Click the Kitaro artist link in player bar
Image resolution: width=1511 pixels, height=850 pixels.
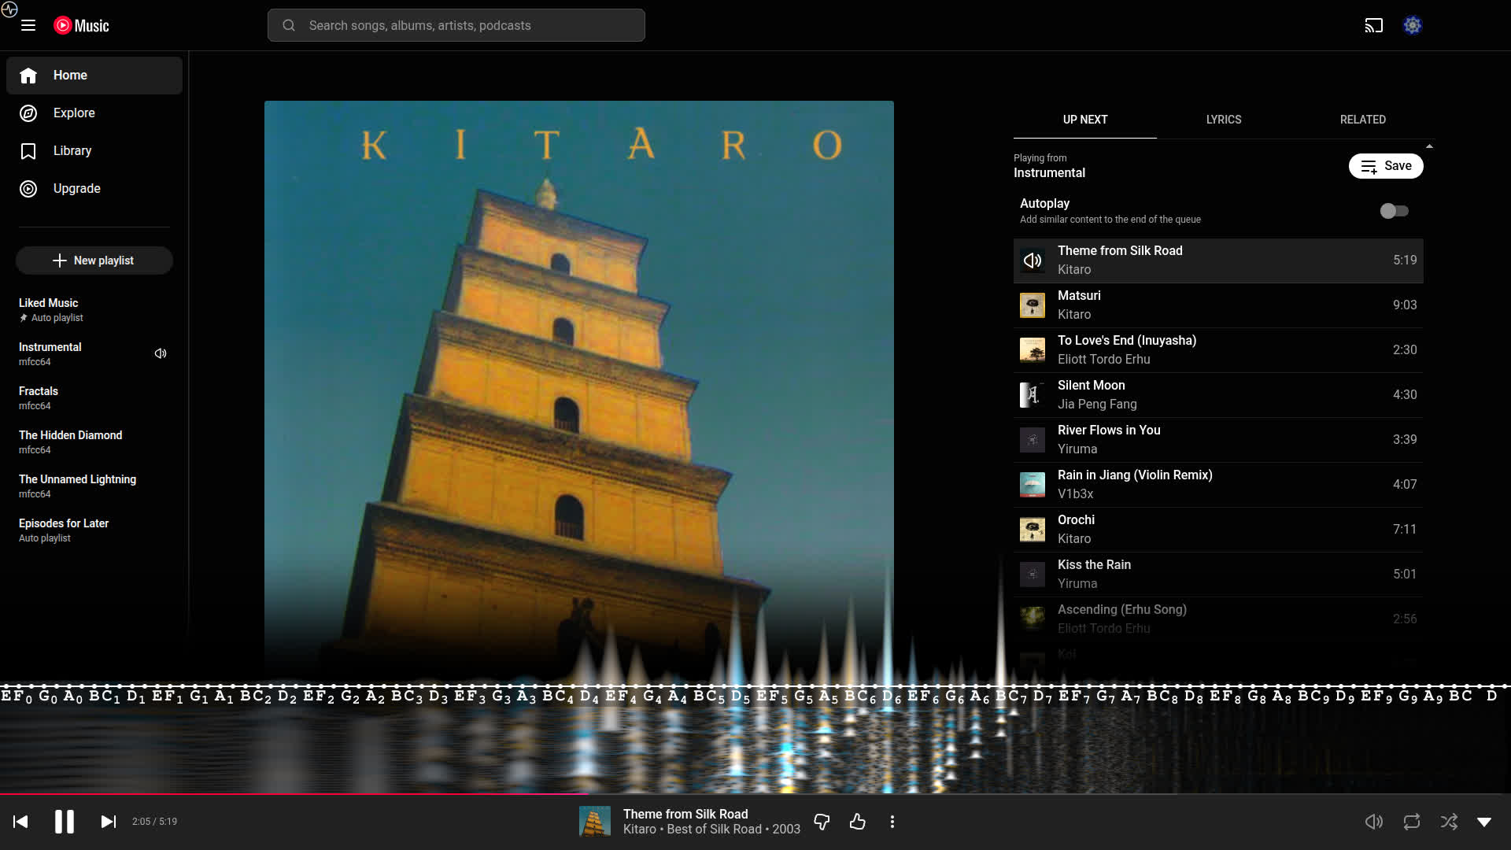[x=640, y=830]
